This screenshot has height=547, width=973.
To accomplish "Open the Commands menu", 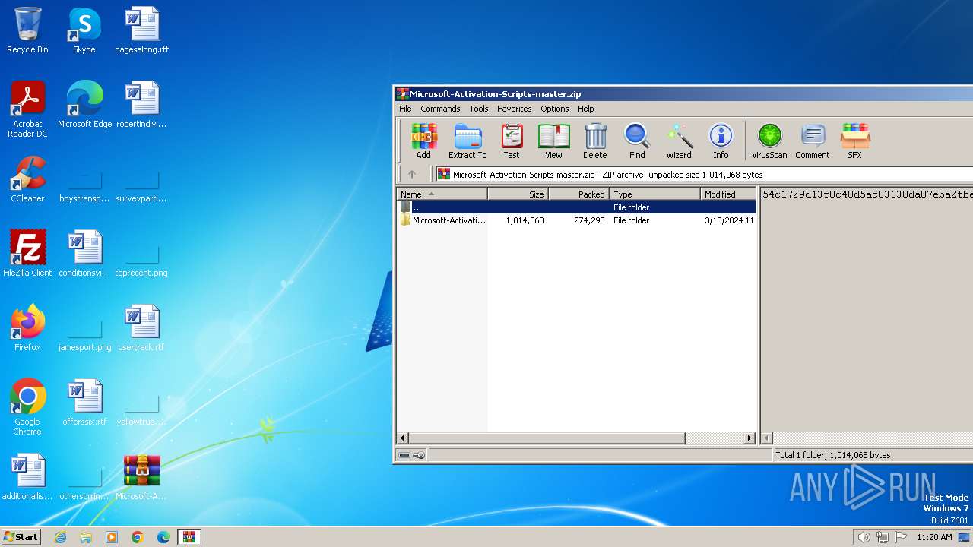I will pyautogui.click(x=440, y=109).
